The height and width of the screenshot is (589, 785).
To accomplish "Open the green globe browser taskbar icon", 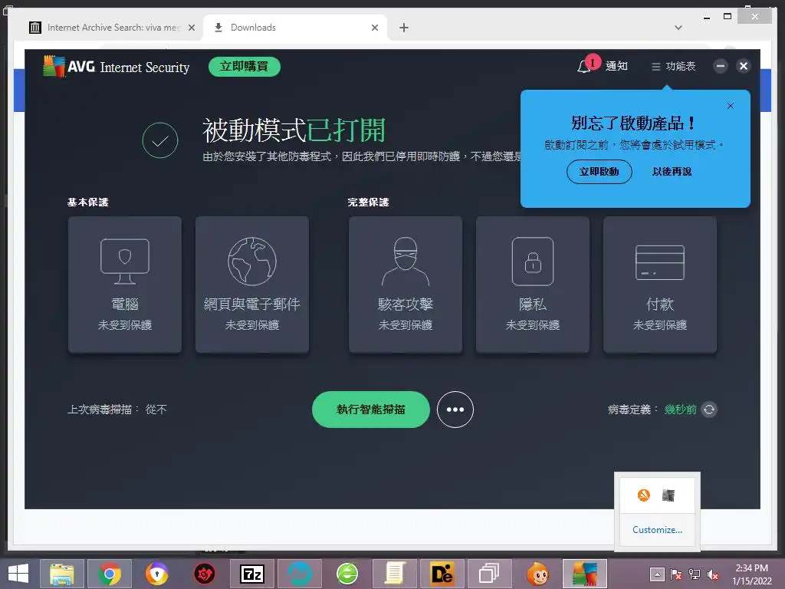I will [347, 574].
